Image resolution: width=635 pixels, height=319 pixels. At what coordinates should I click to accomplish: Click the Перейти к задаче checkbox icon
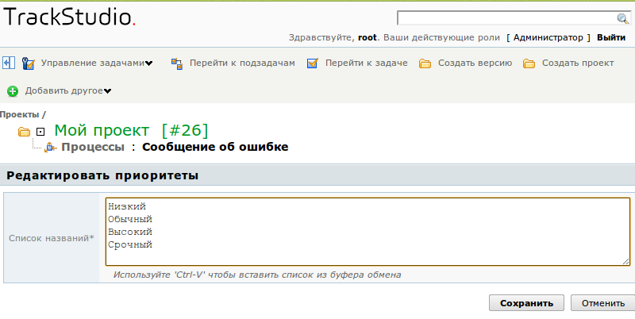pyautogui.click(x=313, y=63)
